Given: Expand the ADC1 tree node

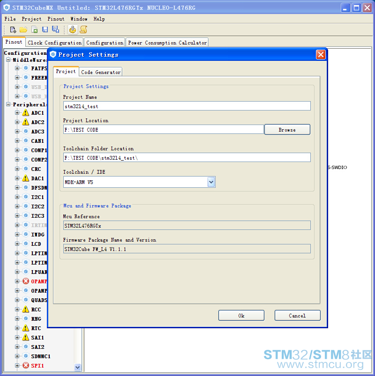Looking at the screenshot, I should pyautogui.click(x=17, y=112).
